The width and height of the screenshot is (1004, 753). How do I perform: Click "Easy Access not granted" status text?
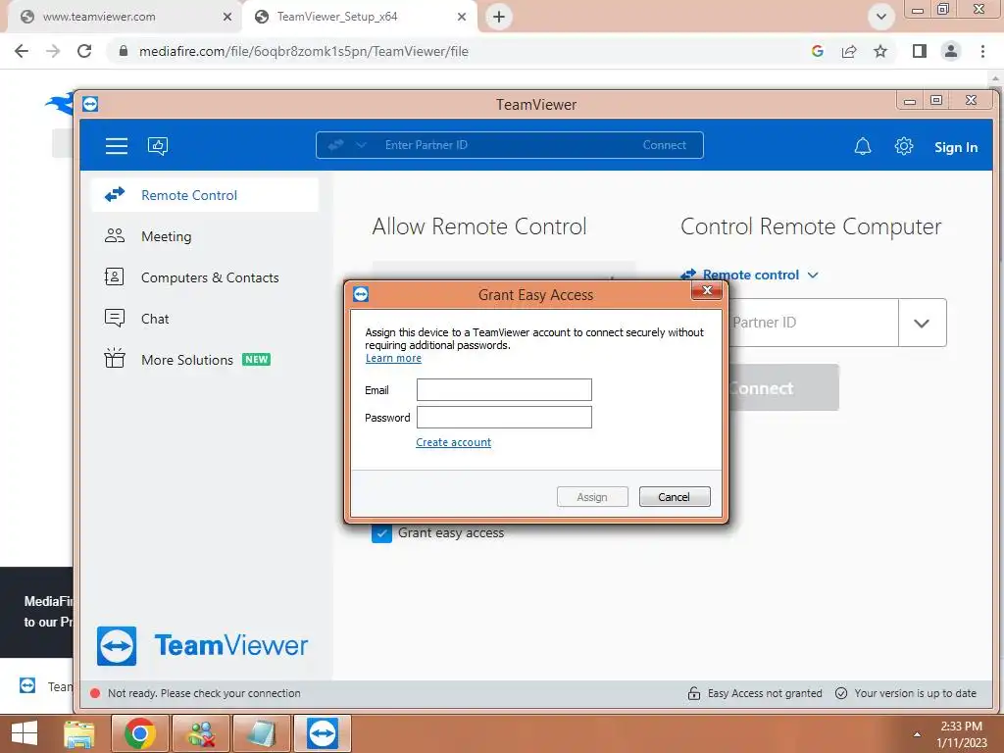click(765, 693)
